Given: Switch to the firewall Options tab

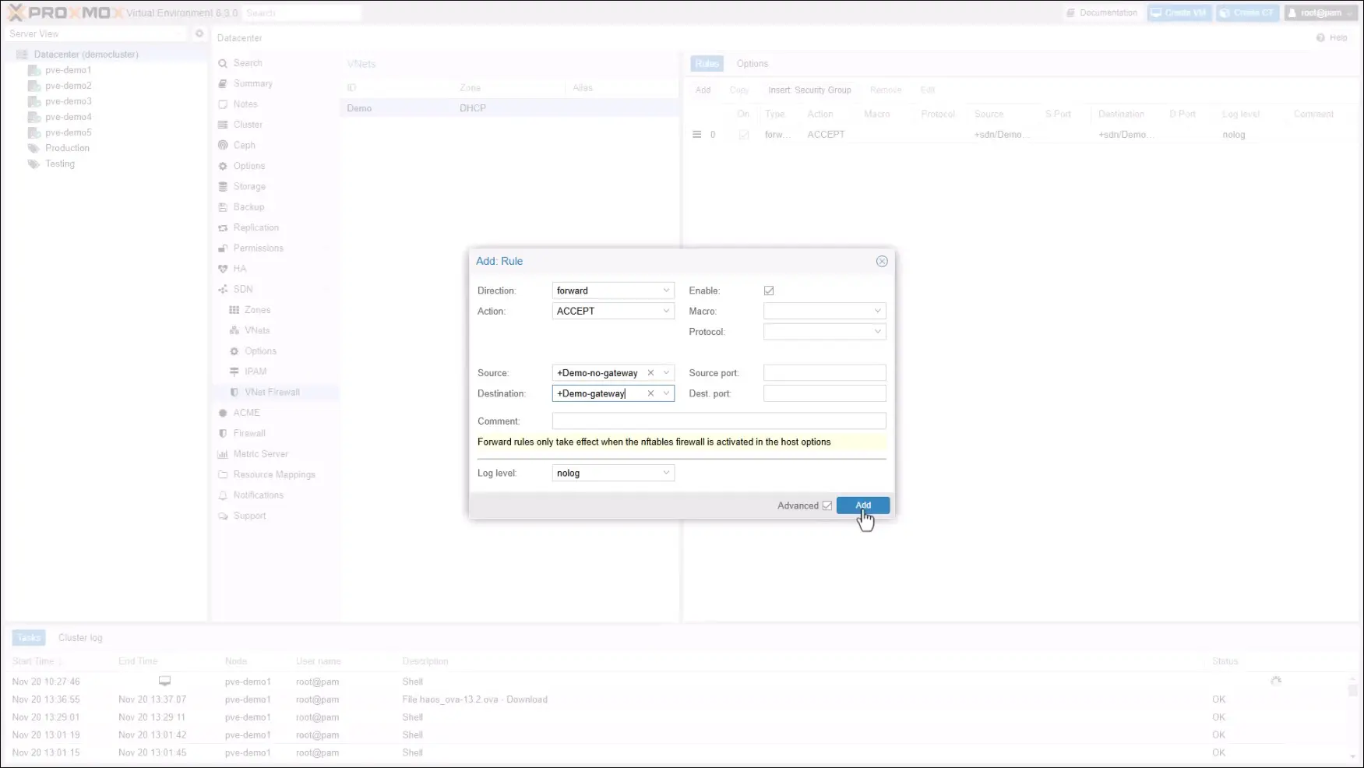Looking at the screenshot, I should (752, 64).
